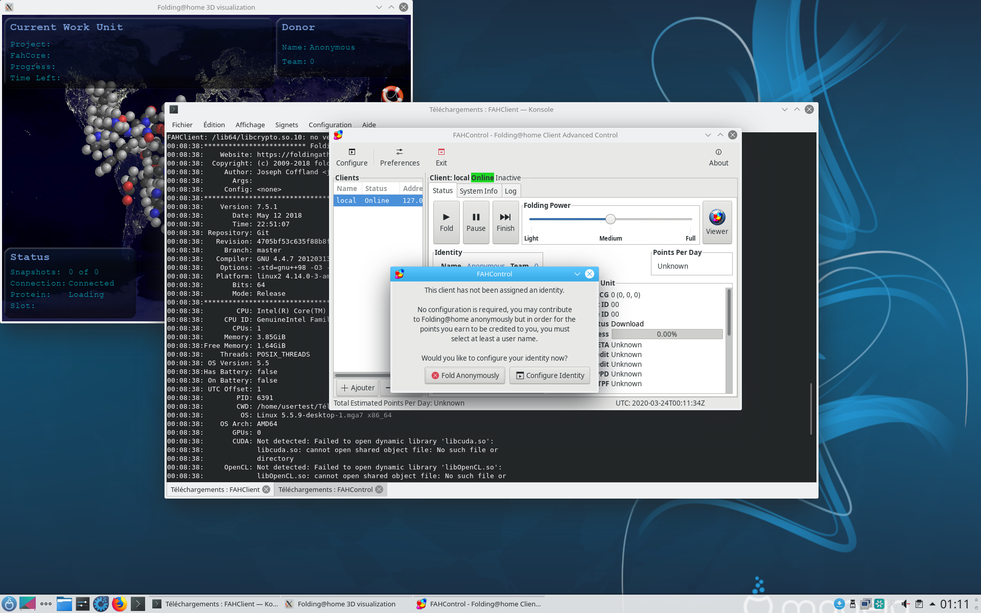Image resolution: width=981 pixels, height=613 pixels.
Task: Switch to Folding@home 3D visualization taskbar entry
Action: click(346, 604)
